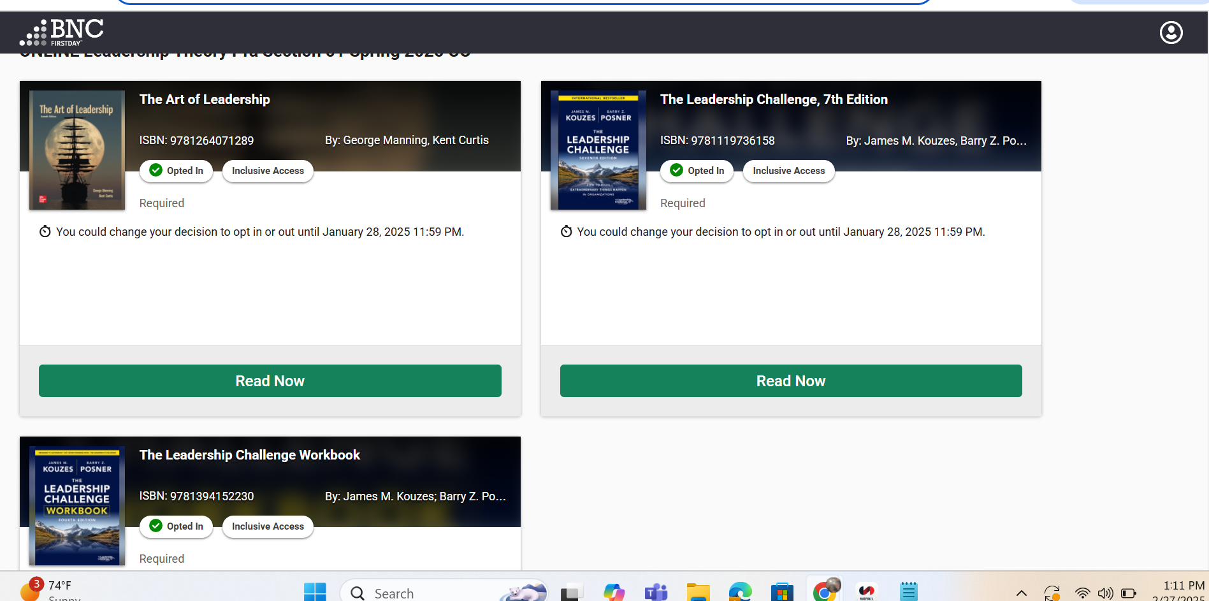
Task: Read Now for The Leadership Challenge 7th Edition
Action: coord(791,381)
